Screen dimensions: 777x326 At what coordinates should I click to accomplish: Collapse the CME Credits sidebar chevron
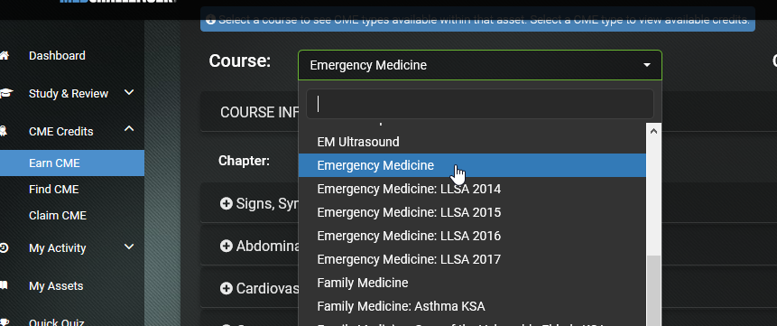(129, 129)
